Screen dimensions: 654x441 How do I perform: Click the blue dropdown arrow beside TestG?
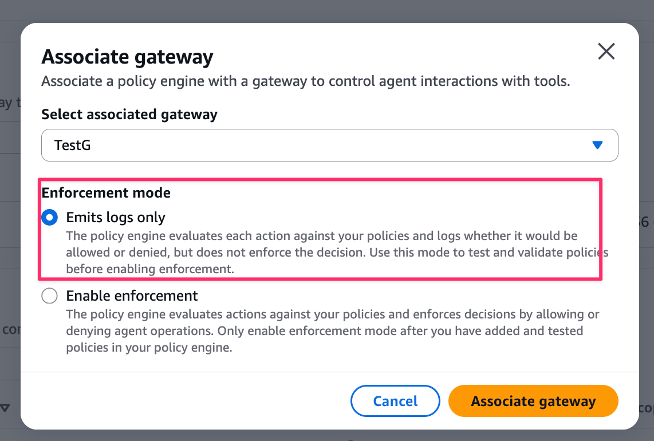pos(597,145)
